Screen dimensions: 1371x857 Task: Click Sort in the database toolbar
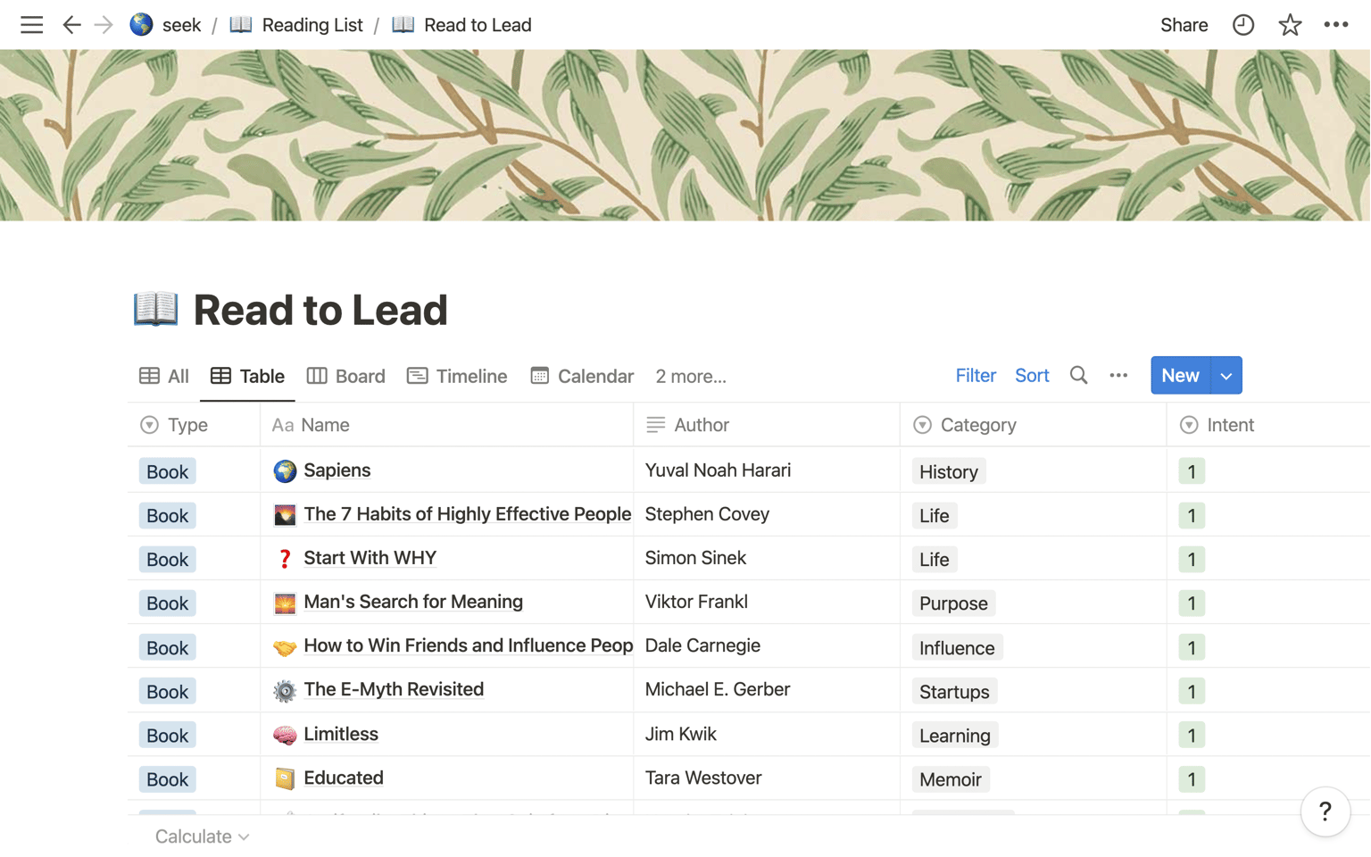click(x=1032, y=376)
